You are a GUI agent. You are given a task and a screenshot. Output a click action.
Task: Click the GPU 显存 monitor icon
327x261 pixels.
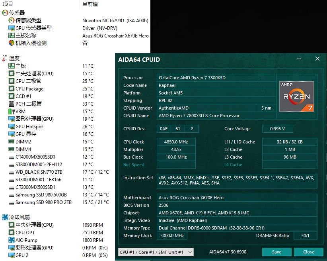(x=12, y=134)
